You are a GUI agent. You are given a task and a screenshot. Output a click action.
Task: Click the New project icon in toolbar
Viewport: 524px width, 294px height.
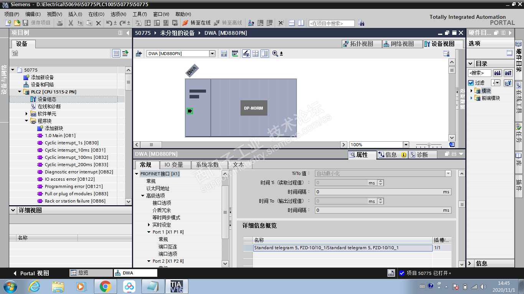click(x=8, y=23)
